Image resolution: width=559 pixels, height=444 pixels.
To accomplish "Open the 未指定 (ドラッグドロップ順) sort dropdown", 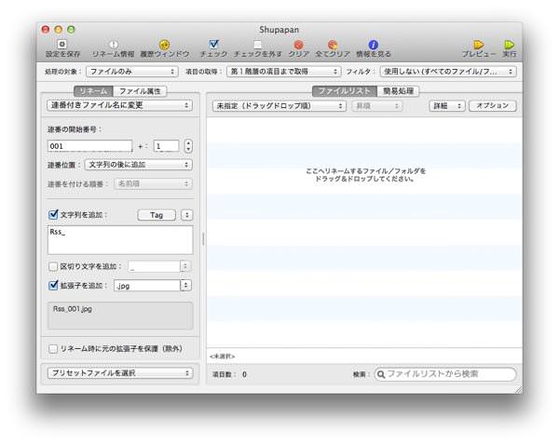I will [x=279, y=106].
